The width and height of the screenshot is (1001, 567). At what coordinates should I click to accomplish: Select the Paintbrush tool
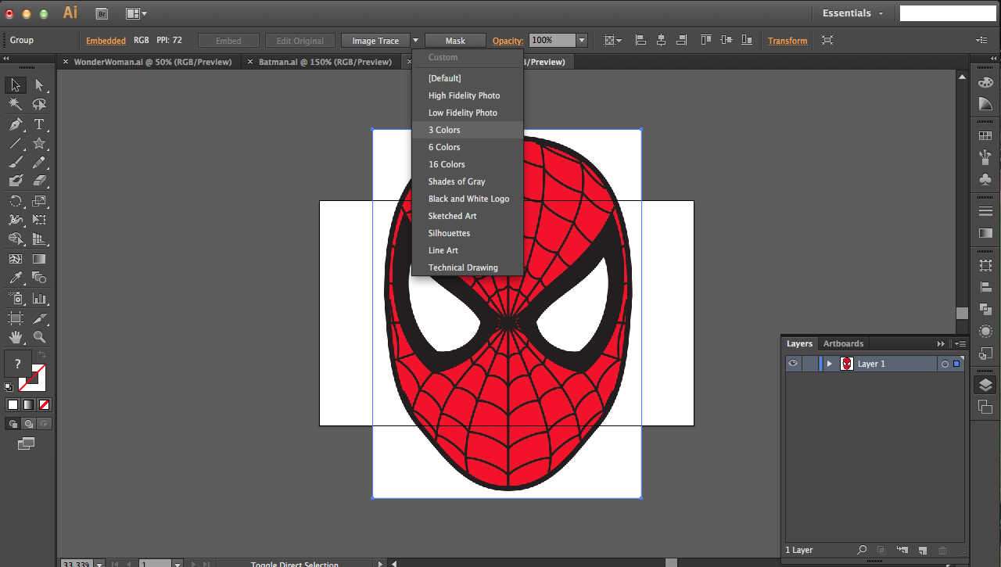point(16,162)
